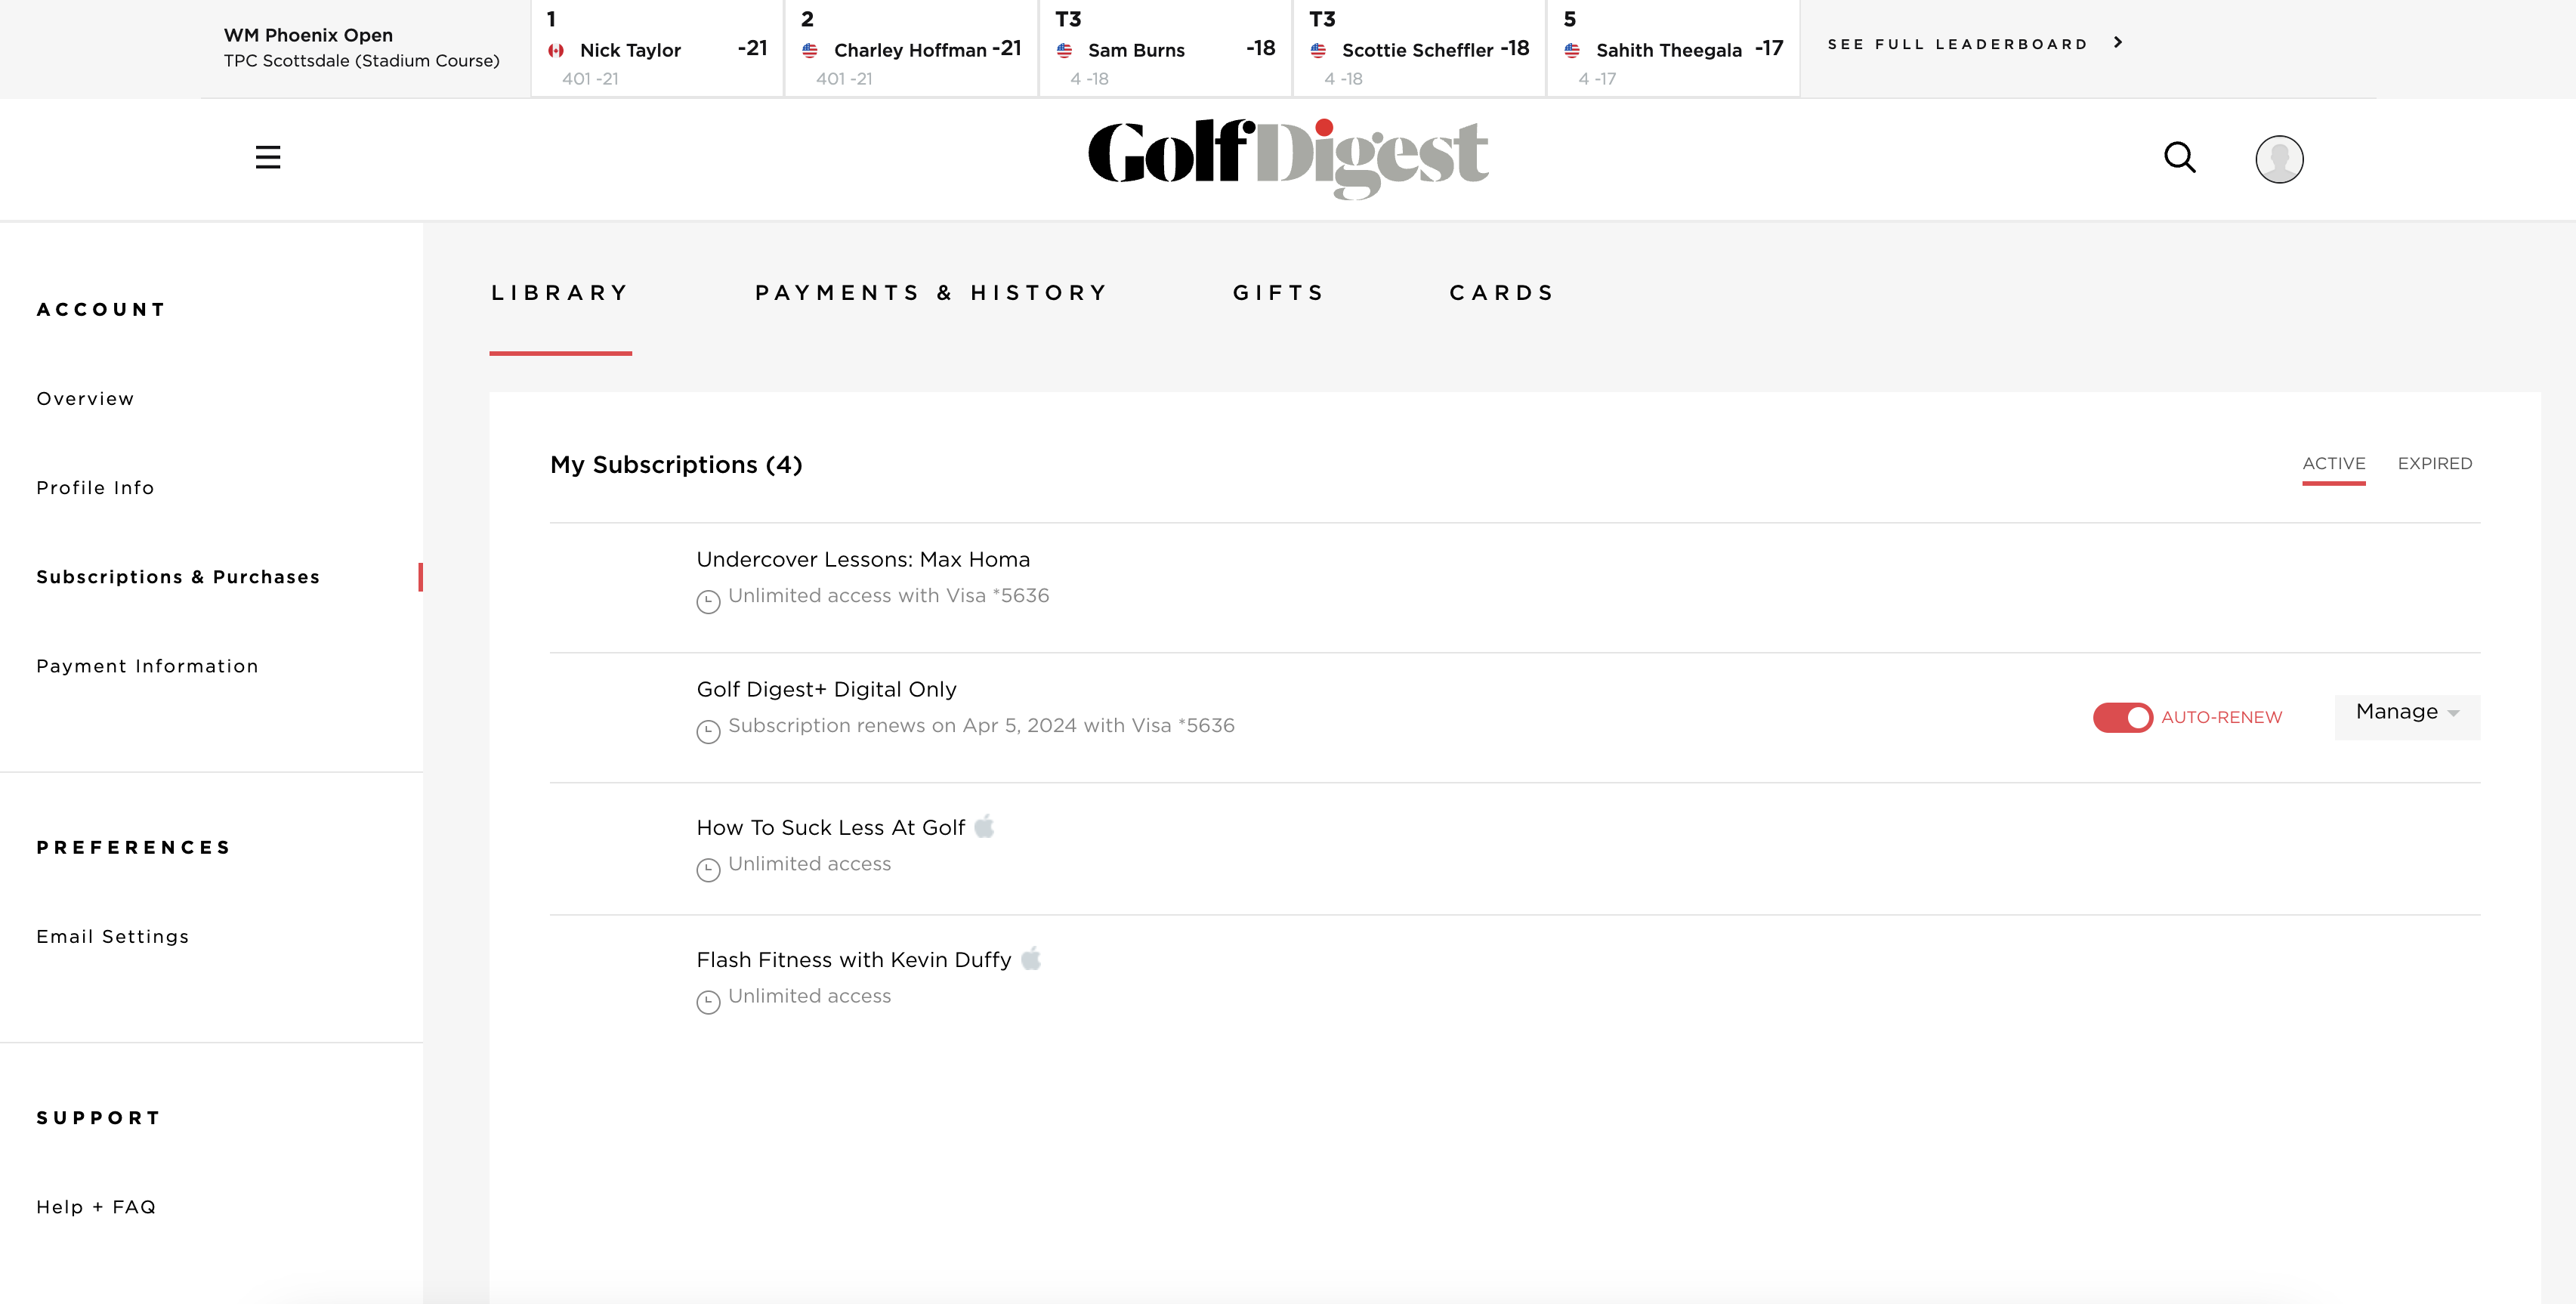The image size is (2576, 1304).
Task: Click the See Full Leaderboard chevron arrow
Action: (x=2118, y=43)
